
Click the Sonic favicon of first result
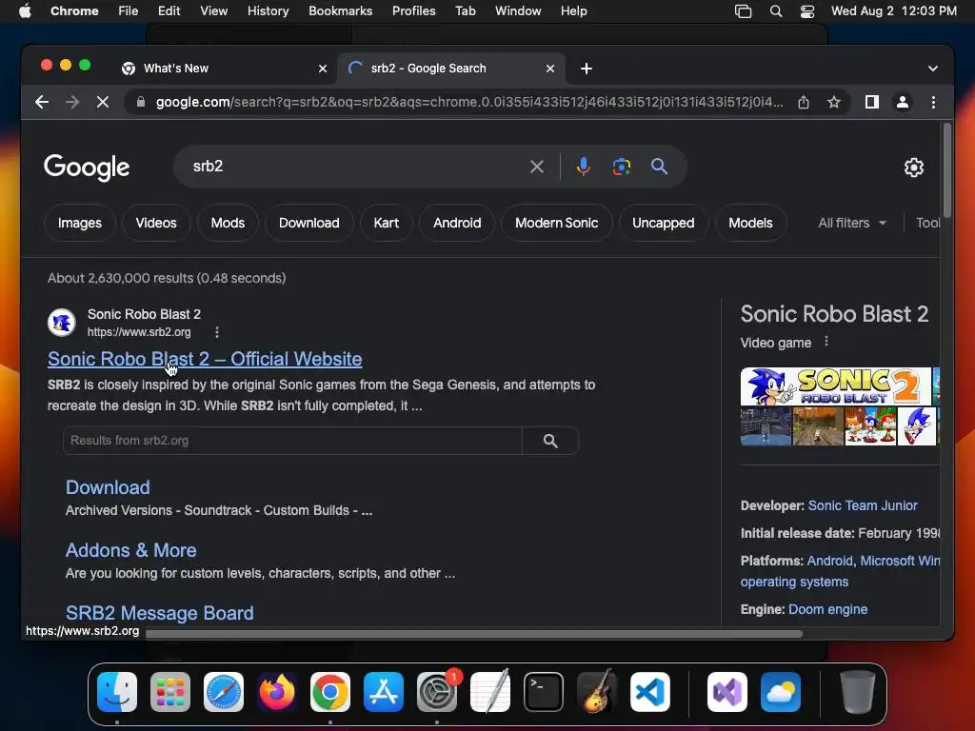coord(62,323)
